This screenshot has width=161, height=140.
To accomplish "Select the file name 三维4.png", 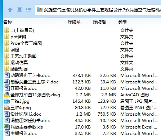I will [x=21, y=108].
